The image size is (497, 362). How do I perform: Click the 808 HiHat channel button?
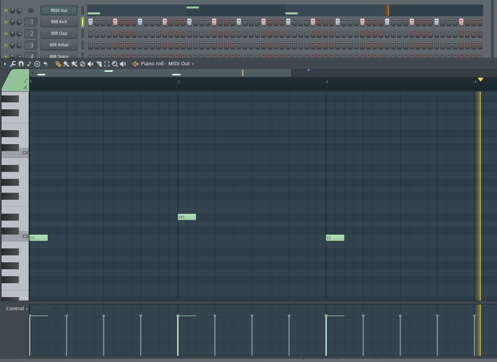(x=59, y=45)
